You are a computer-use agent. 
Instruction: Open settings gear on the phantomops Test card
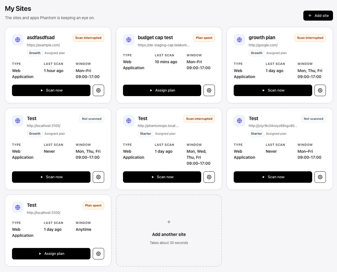(x=209, y=177)
